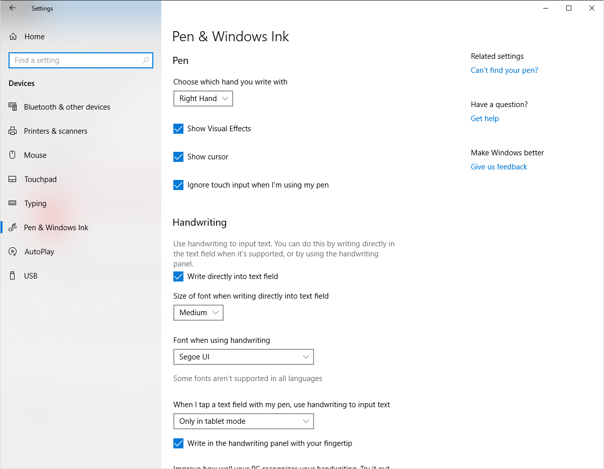Click the Touchpad icon in sidebar
604x469 pixels.
pos(13,179)
